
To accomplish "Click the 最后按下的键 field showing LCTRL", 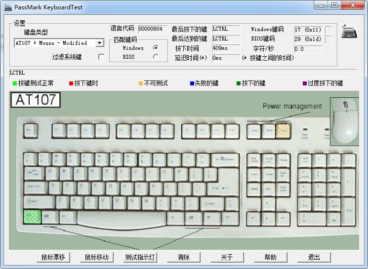I will point(226,29).
